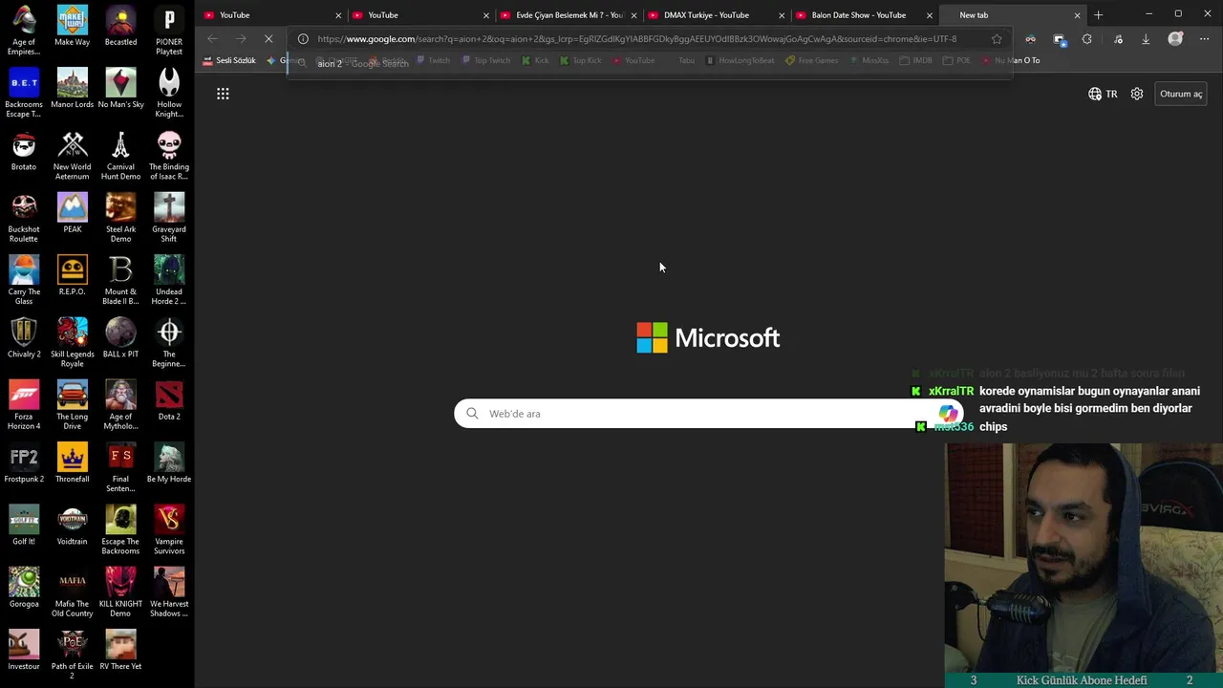Screen dimensions: 1223x688
Task: Focus the Web'de ara search box
Action: pos(707,414)
